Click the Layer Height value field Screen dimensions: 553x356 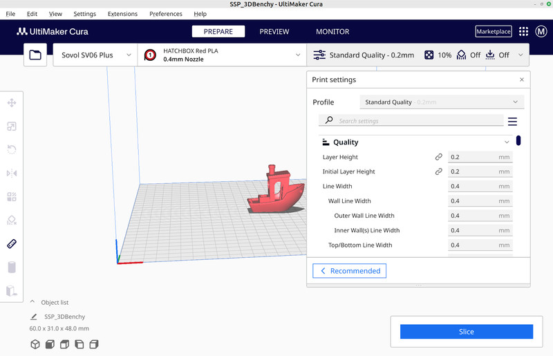coord(480,157)
